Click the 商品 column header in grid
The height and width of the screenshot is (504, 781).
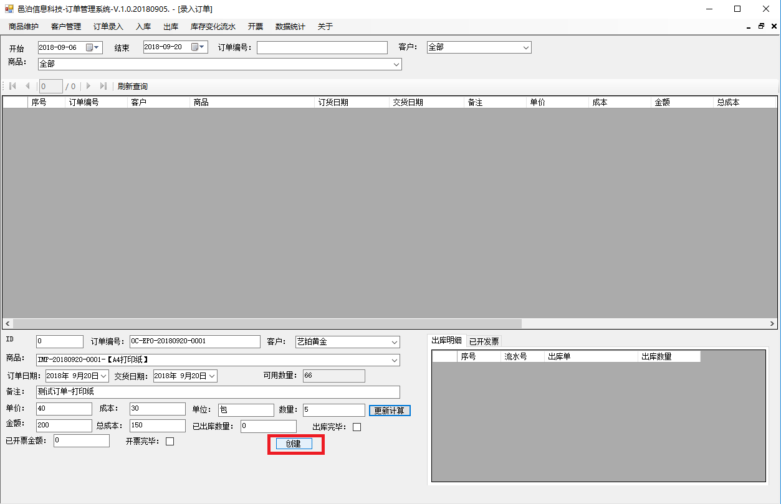pyautogui.click(x=252, y=102)
